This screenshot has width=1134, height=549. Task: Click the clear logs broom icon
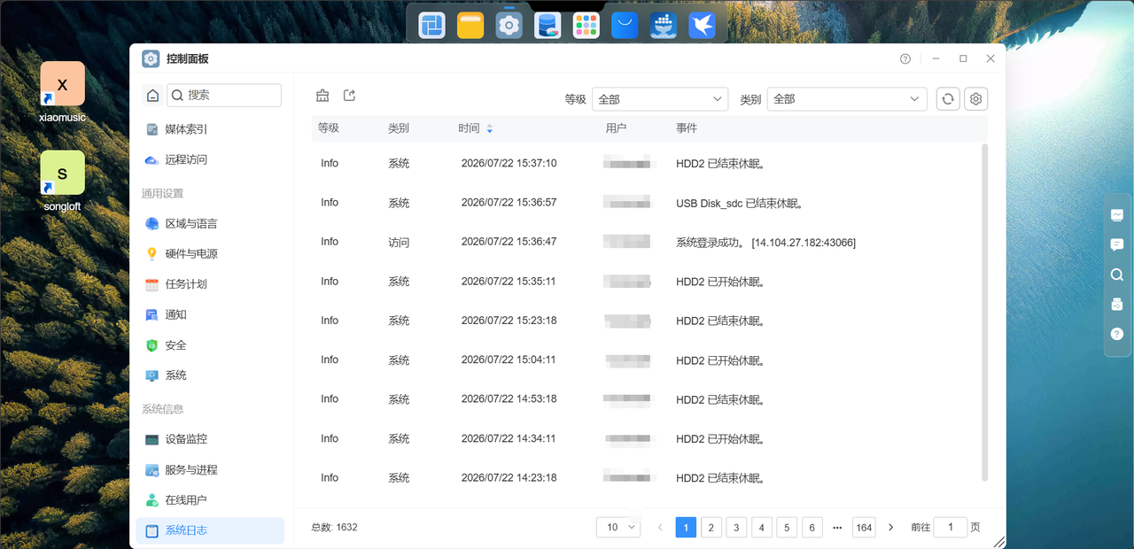(x=322, y=96)
